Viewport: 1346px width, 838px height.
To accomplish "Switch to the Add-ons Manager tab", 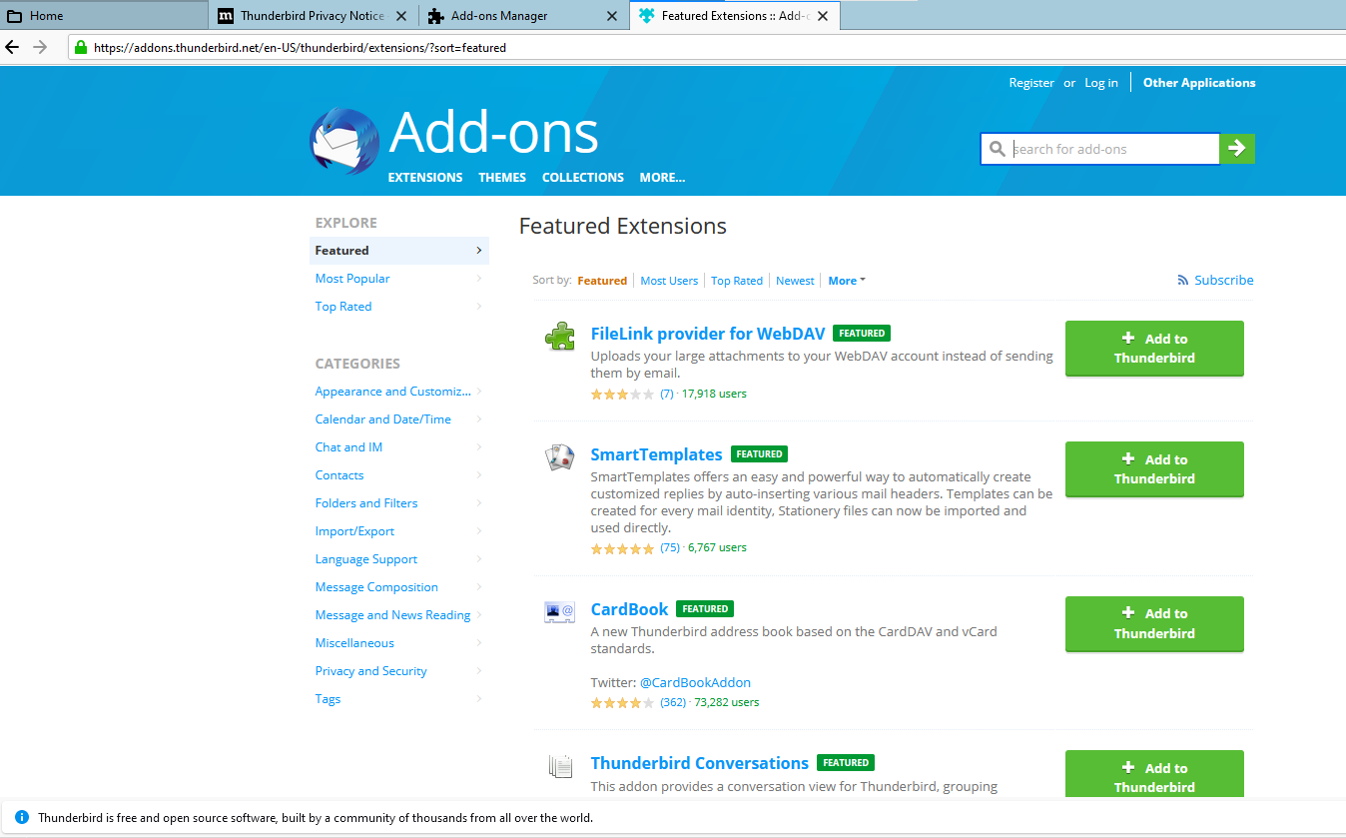I will (x=524, y=16).
